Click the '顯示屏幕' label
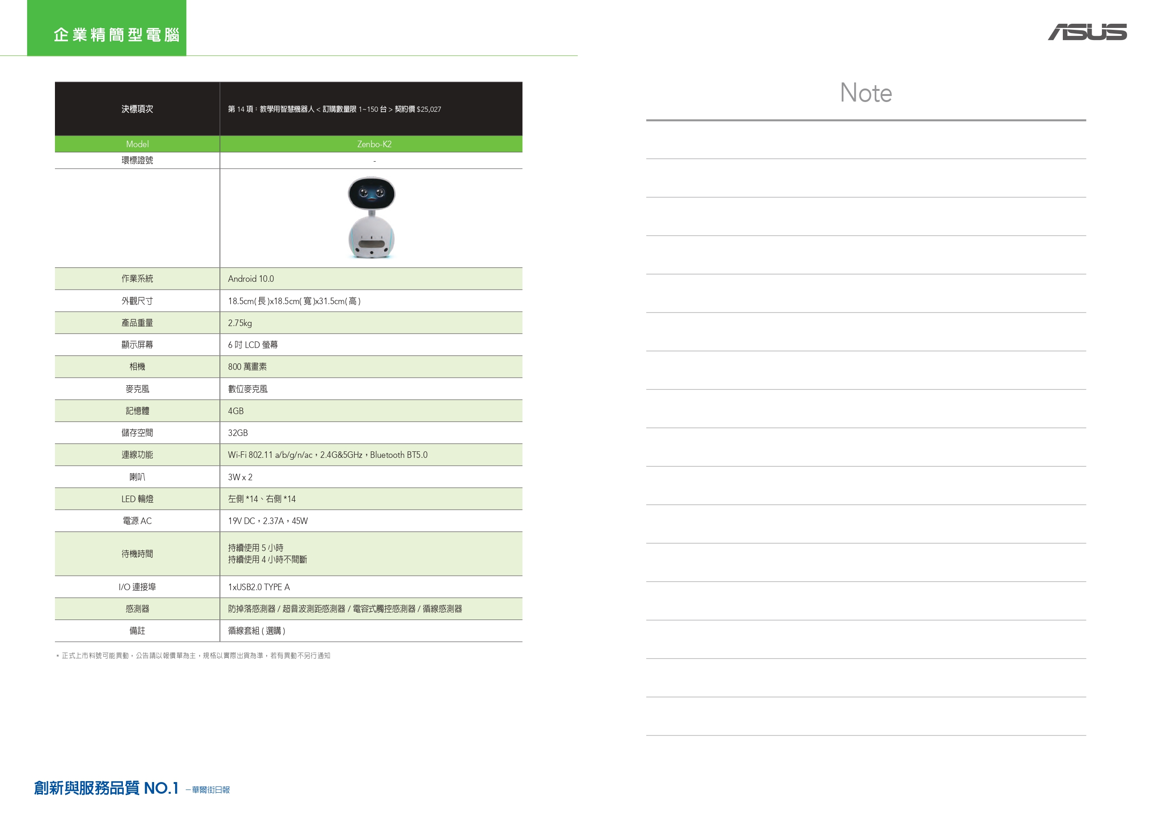The image size is (1155, 817). point(137,344)
